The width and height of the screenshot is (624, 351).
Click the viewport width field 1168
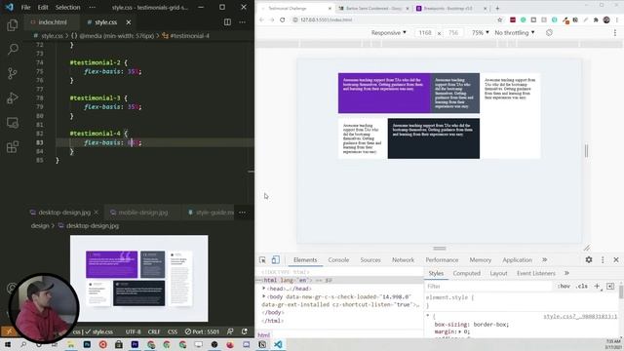point(425,32)
